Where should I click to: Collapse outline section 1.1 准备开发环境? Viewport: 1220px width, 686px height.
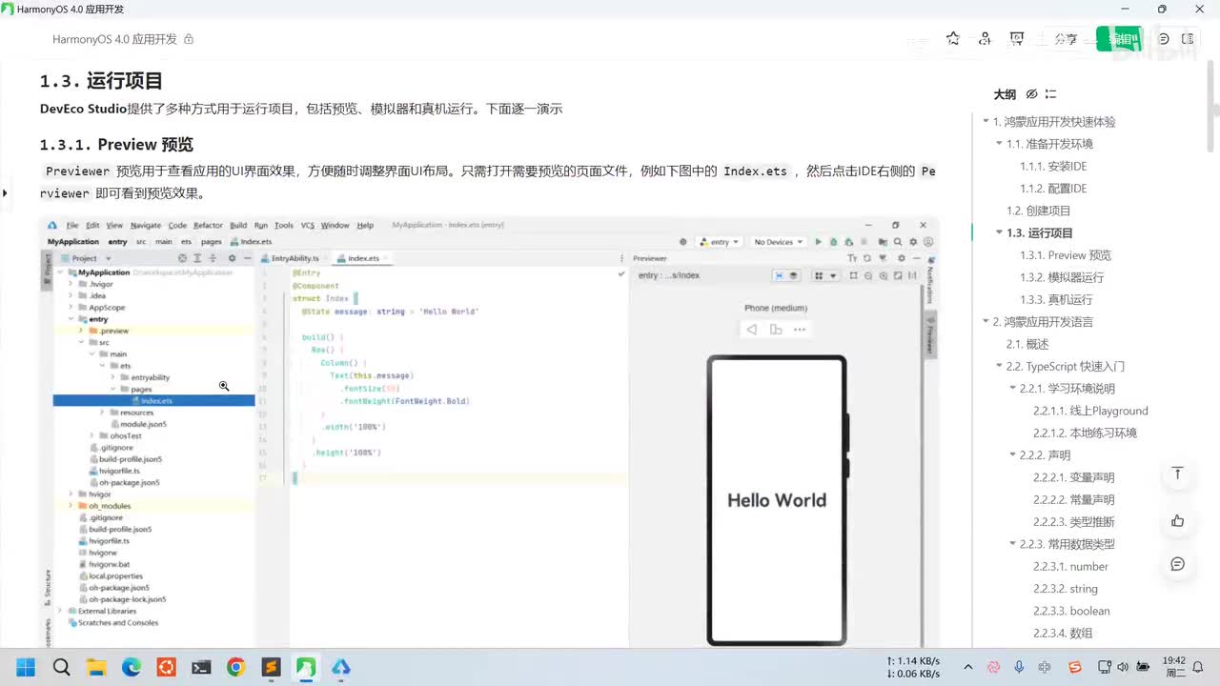coord(999,144)
